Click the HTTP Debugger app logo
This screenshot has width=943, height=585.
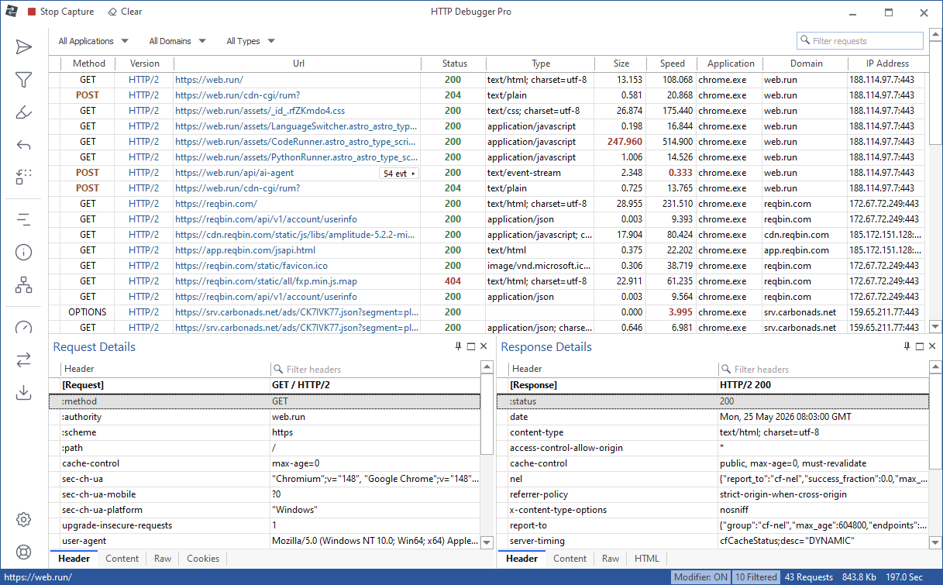(x=12, y=12)
